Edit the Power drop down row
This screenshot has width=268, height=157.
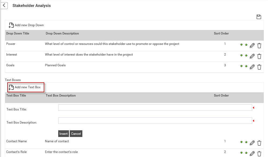(252, 45)
